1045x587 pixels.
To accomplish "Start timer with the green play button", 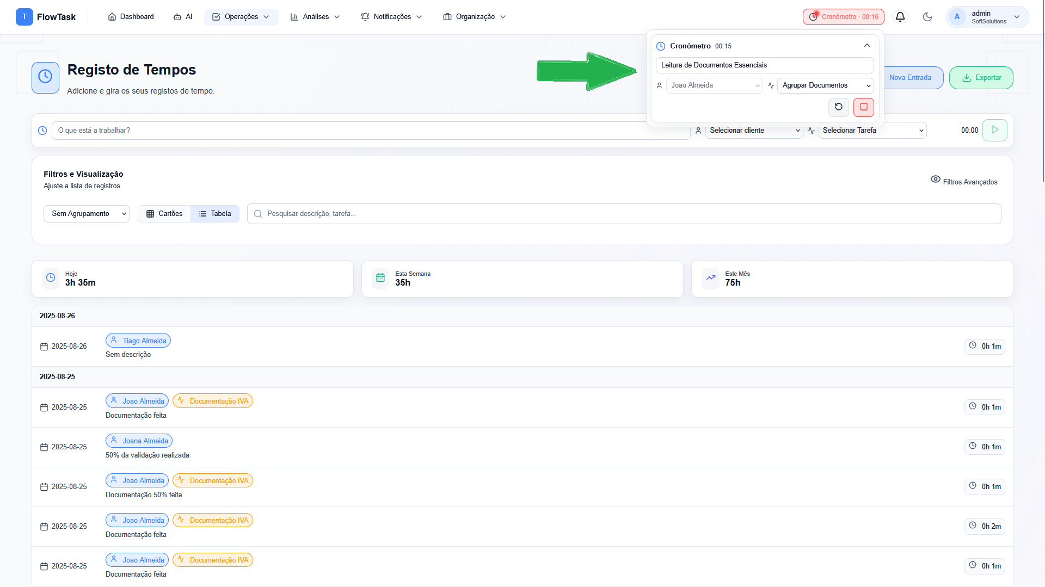I will 994,130.
